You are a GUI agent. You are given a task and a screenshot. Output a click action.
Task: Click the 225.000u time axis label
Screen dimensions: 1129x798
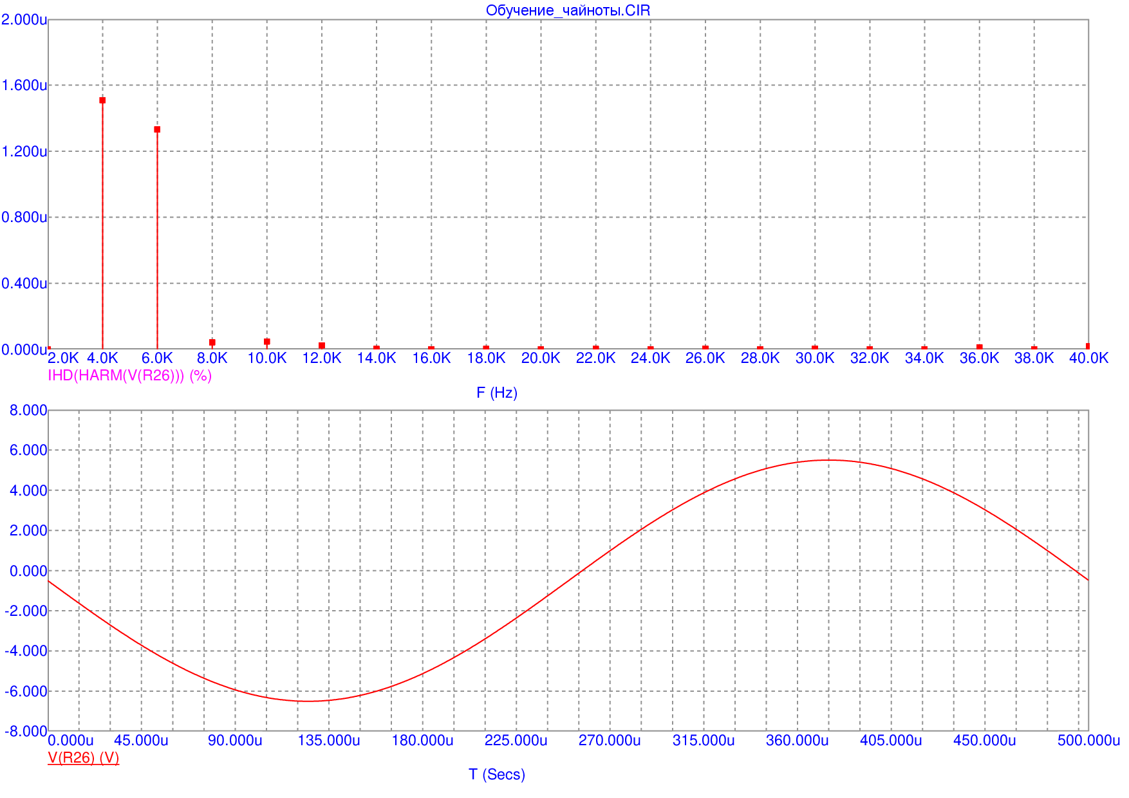[516, 740]
